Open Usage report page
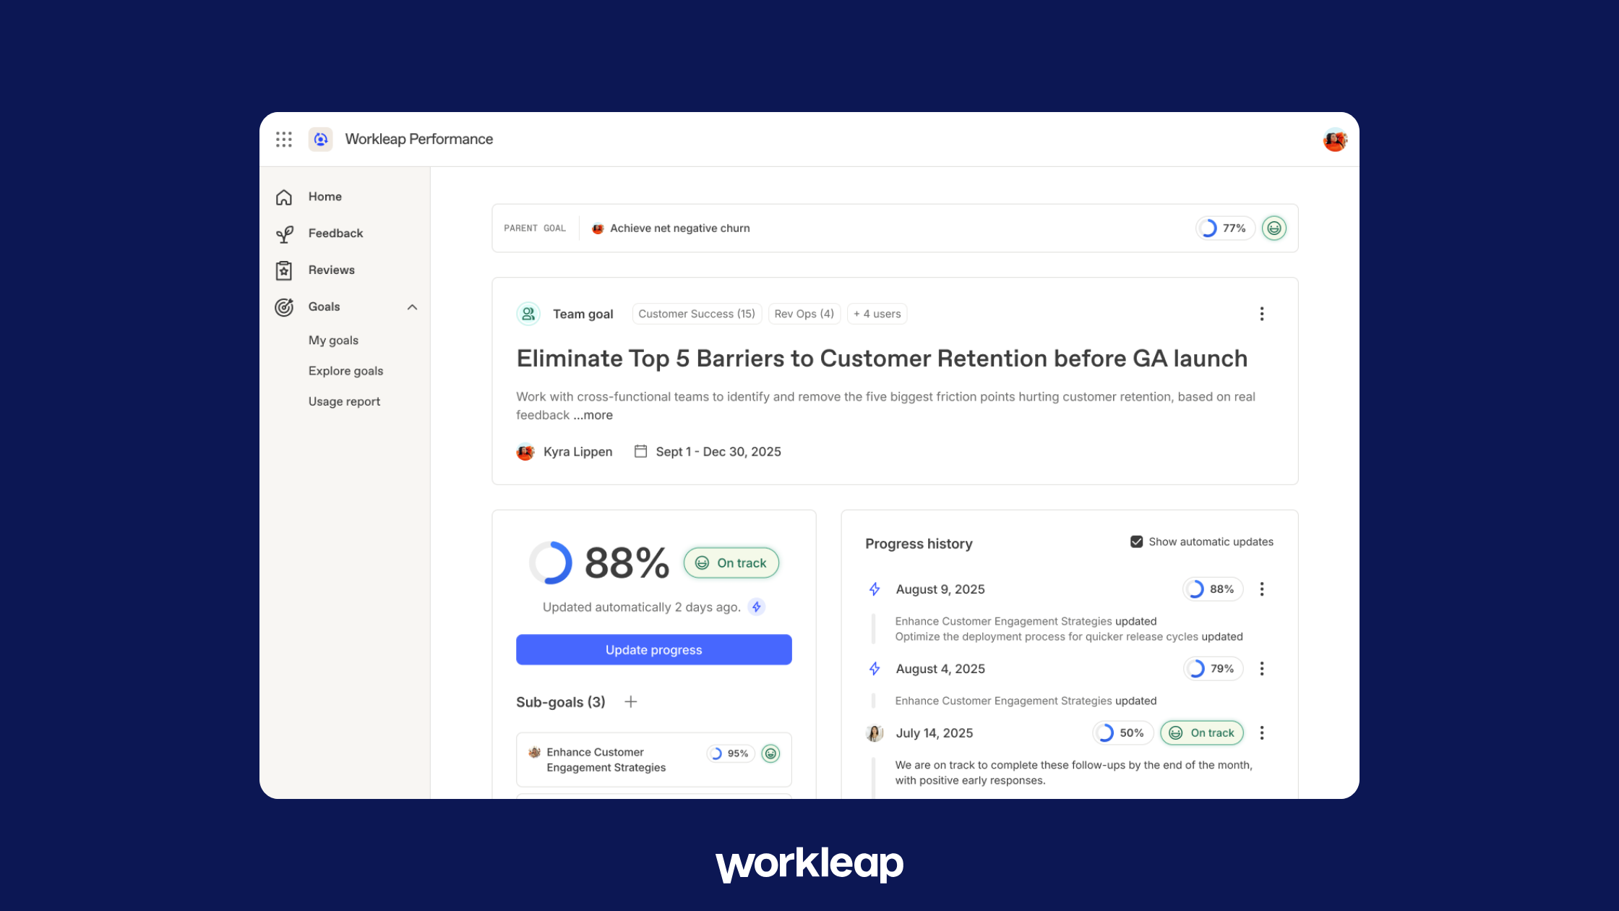 click(344, 402)
